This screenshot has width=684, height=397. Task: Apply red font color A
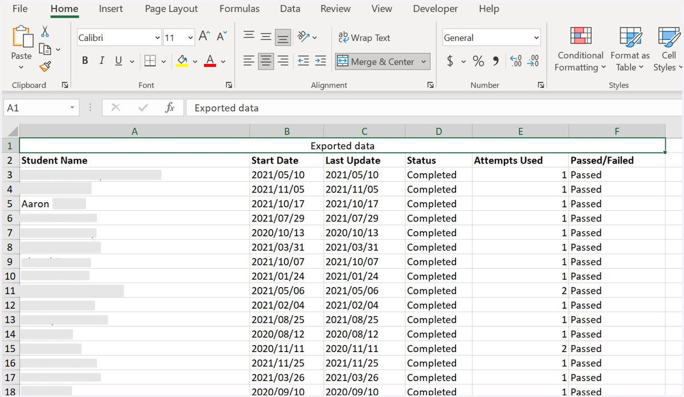[210, 61]
